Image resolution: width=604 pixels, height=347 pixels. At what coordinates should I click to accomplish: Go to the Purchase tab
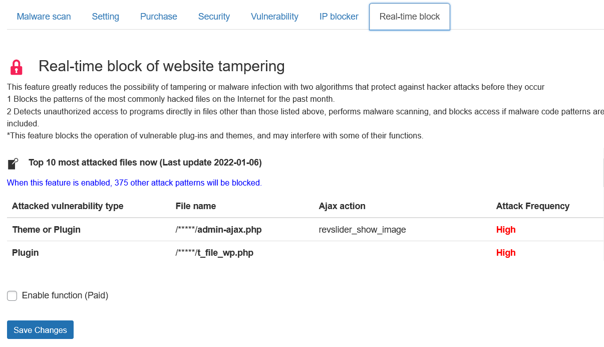click(x=159, y=17)
